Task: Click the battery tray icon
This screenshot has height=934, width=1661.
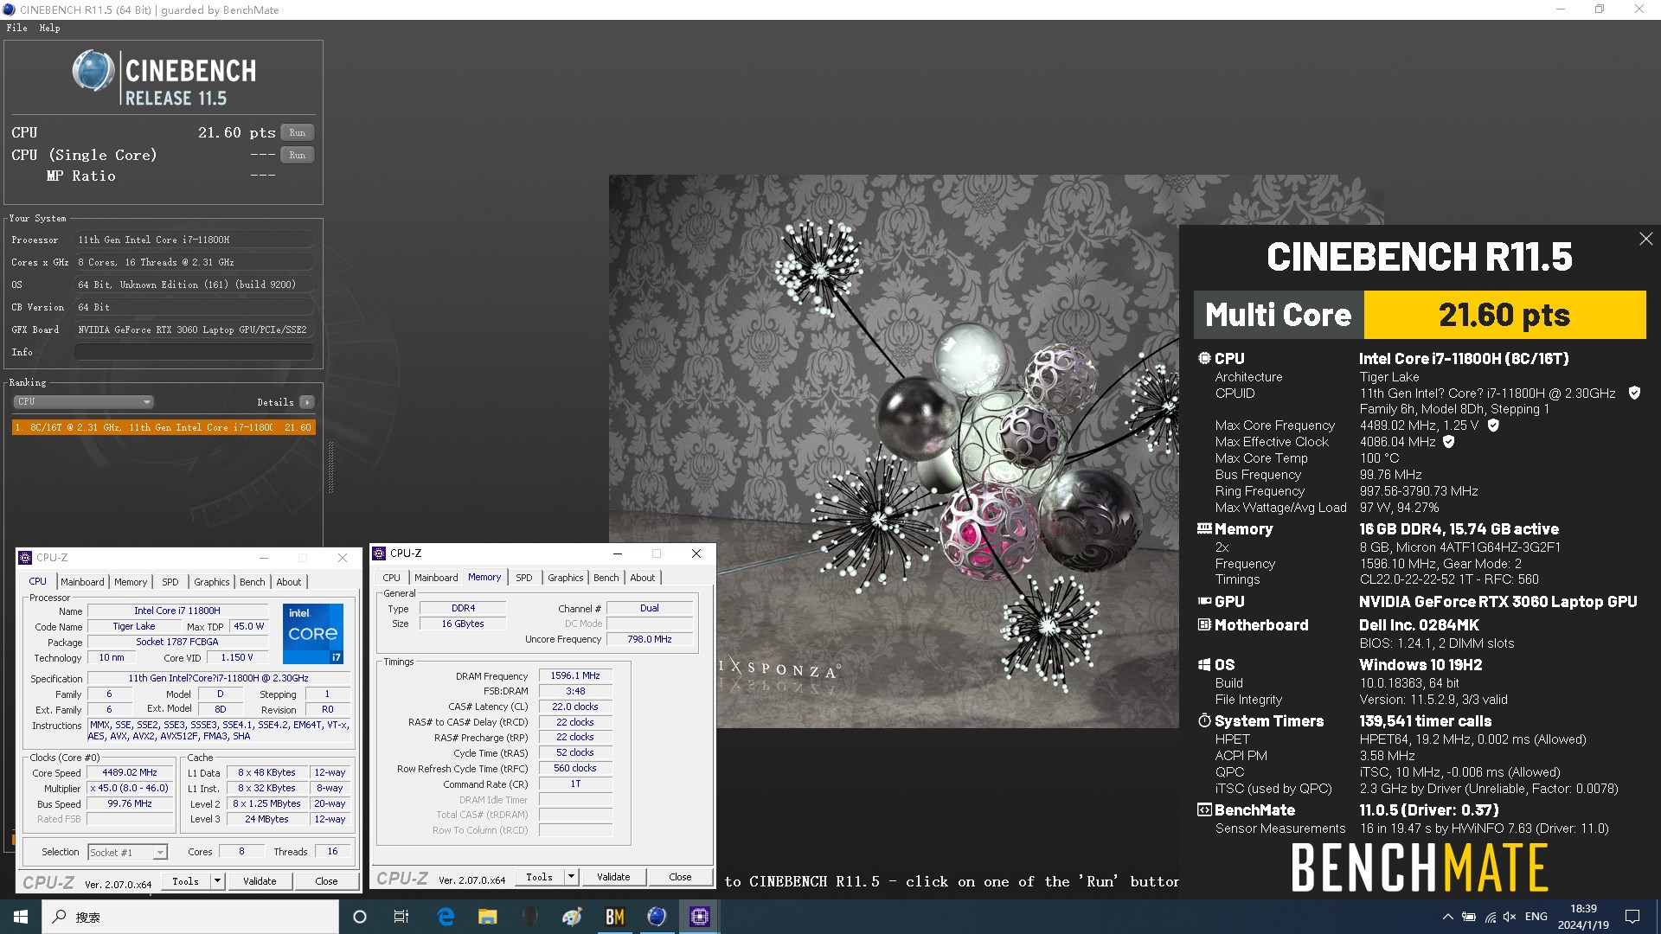Action: (x=1469, y=917)
